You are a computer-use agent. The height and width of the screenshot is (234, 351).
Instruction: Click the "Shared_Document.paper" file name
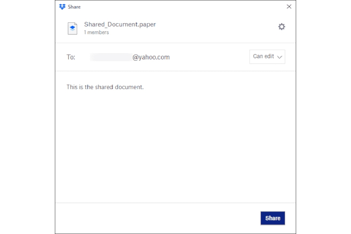point(120,25)
